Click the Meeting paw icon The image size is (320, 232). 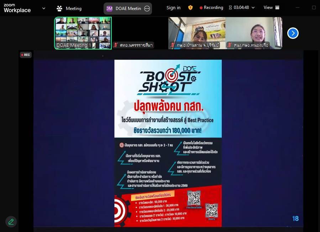click(59, 9)
